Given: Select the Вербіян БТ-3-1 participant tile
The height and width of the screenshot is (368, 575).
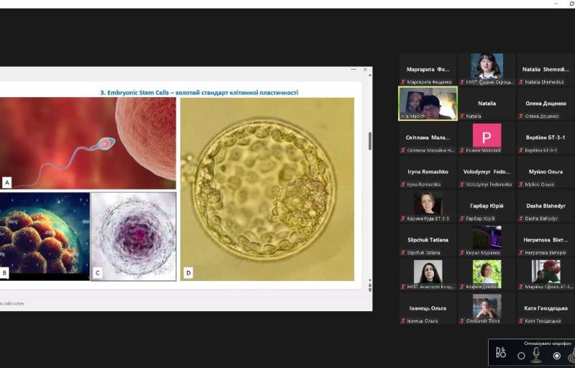Looking at the screenshot, I should (546, 138).
